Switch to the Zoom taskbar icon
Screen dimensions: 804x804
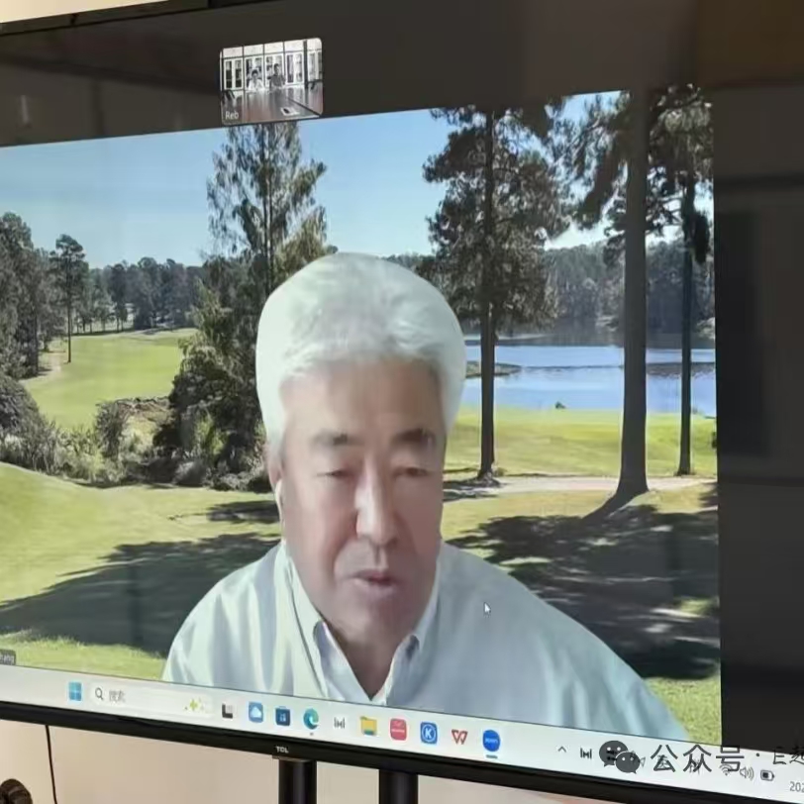pyautogui.click(x=491, y=741)
